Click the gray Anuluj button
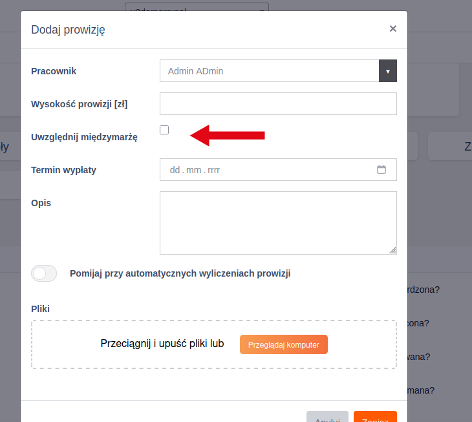Image resolution: width=472 pixels, height=422 pixels. (327, 418)
